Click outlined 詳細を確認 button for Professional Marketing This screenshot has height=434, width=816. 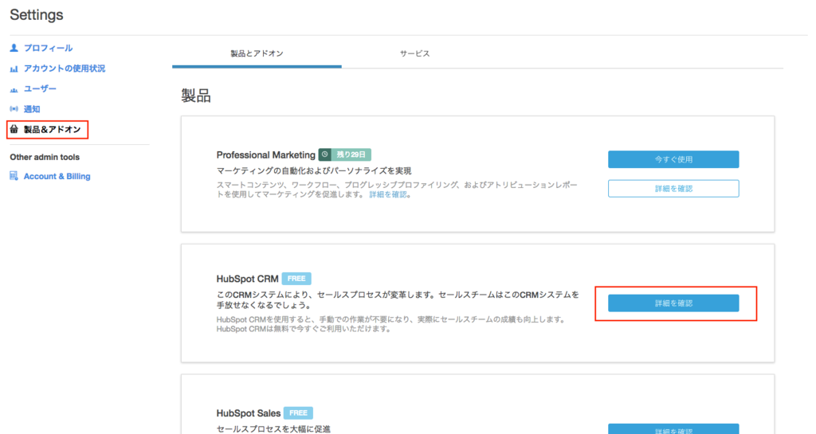[x=673, y=189]
